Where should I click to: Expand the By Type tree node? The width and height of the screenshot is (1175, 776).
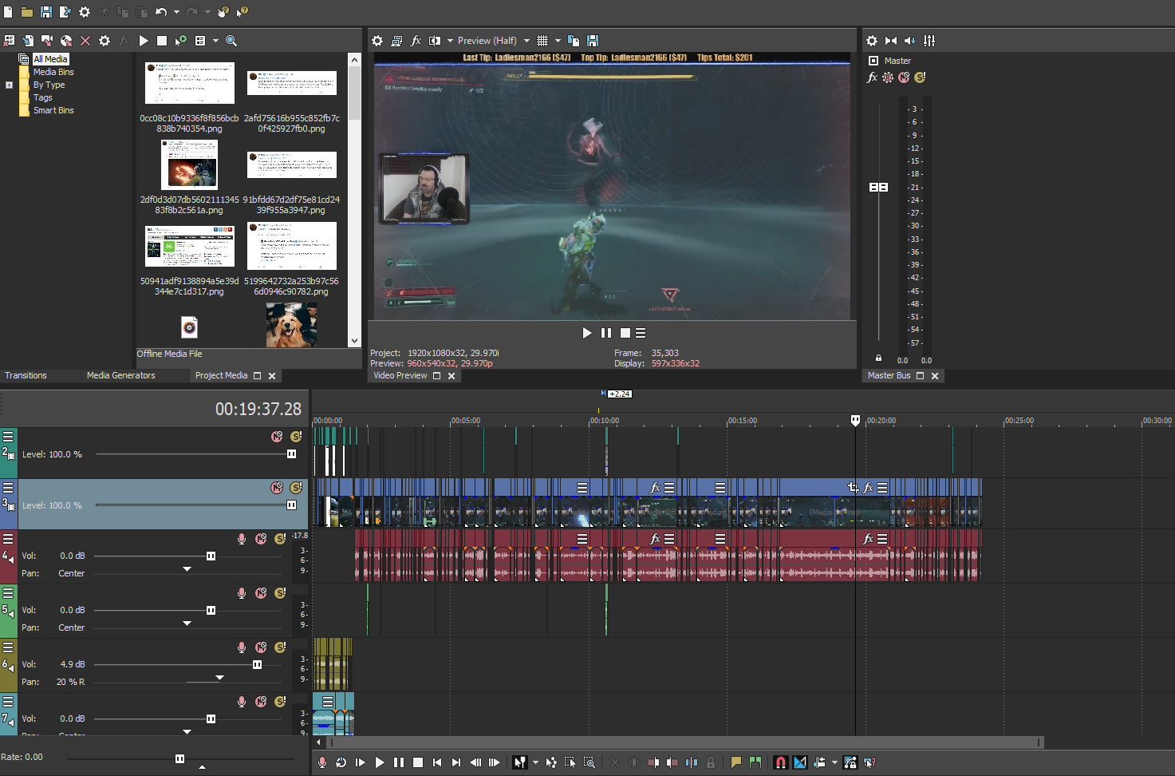point(10,85)
